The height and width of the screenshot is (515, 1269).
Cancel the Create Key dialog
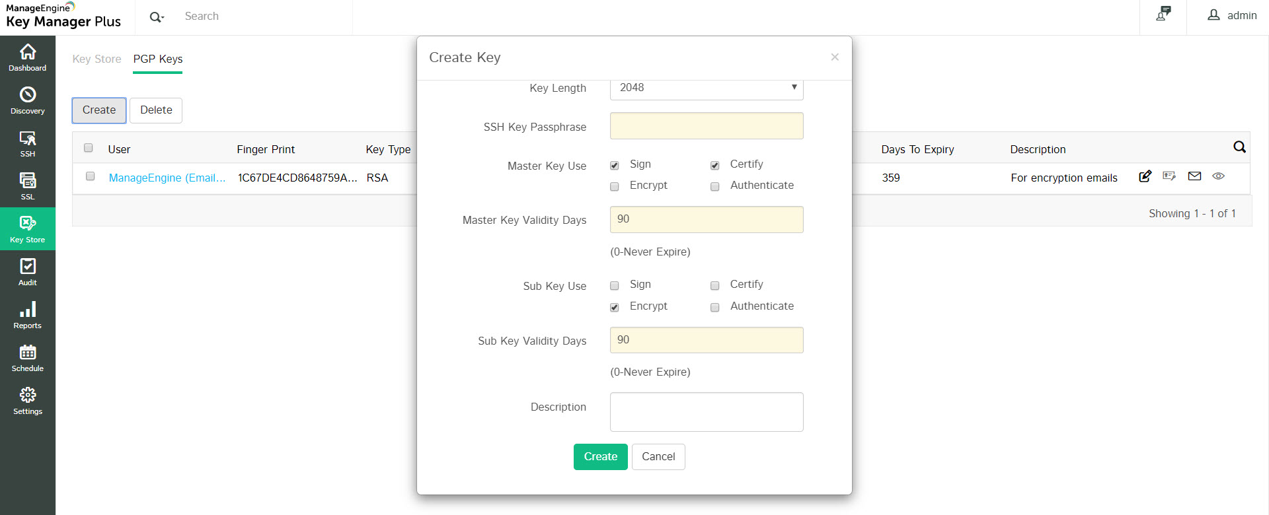click(x=658, y=457)
